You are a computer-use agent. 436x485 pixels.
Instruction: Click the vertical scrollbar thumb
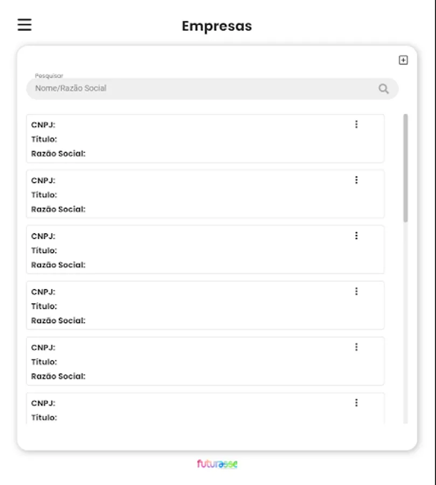405,167
